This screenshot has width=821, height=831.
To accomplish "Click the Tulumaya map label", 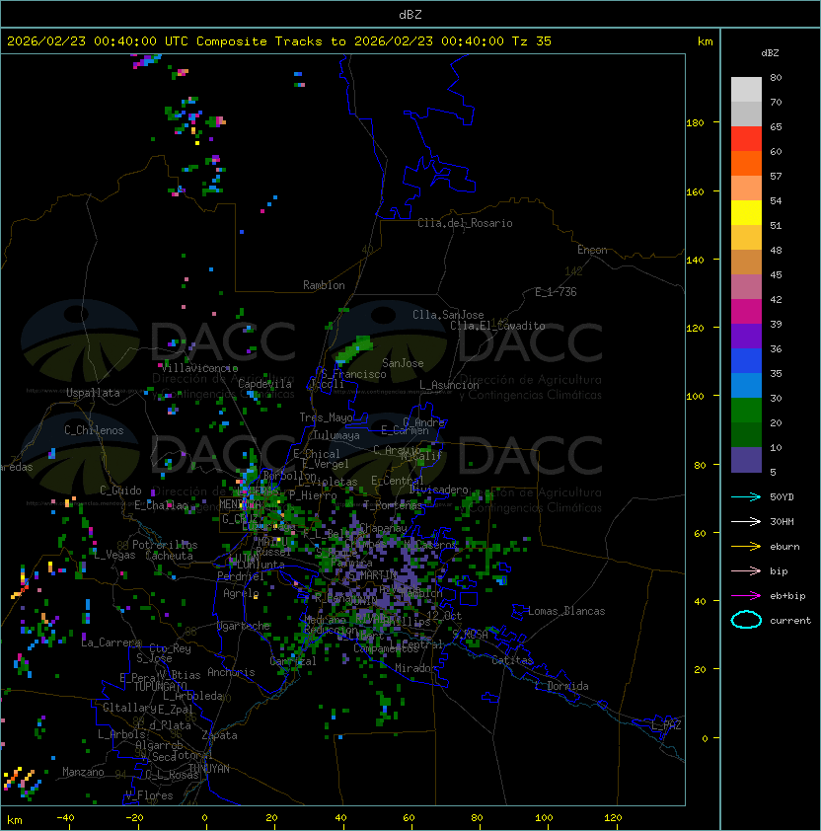I will coord(336,435).
